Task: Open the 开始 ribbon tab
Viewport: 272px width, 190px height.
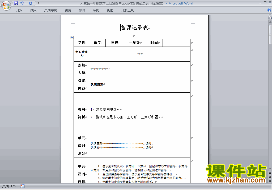Action: (x=19, y=10)
